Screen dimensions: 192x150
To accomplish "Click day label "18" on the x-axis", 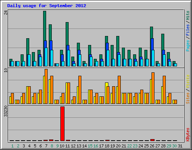I will [x=107, y=146].
